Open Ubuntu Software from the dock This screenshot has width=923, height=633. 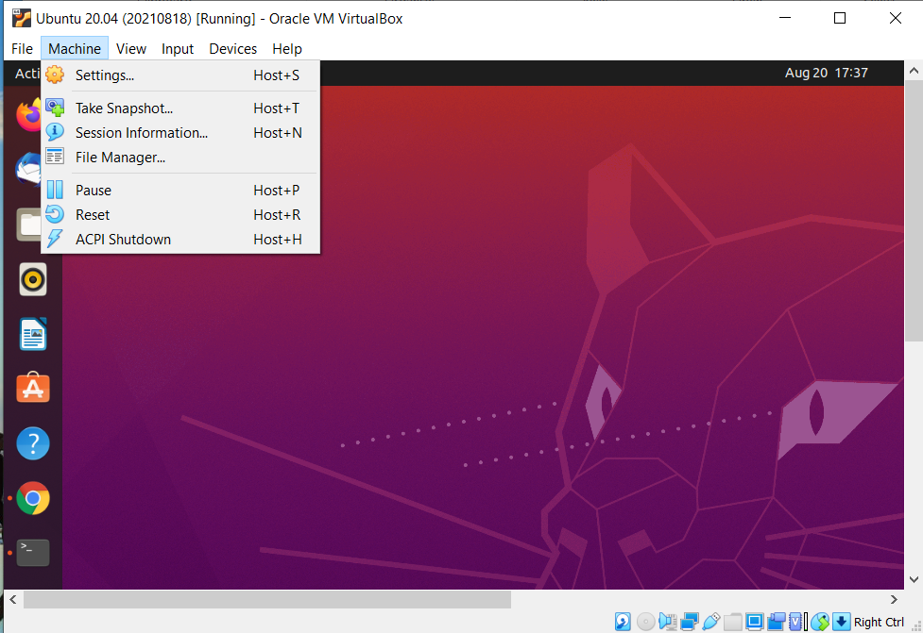(x=33, y=388)
